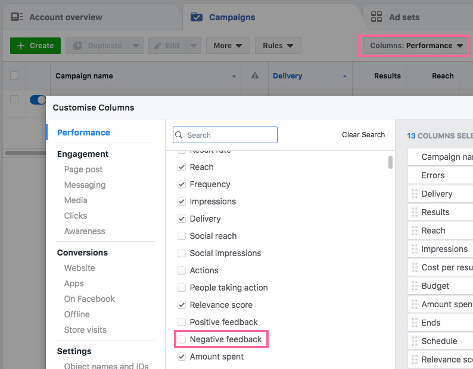
Task: Click the Campaigns folder icon
Action: (x=197, y=17)
